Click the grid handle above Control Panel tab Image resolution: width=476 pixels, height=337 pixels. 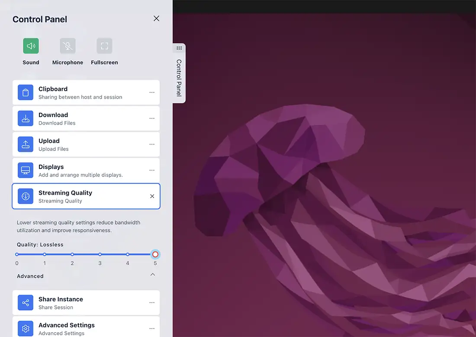coord(179,48)
